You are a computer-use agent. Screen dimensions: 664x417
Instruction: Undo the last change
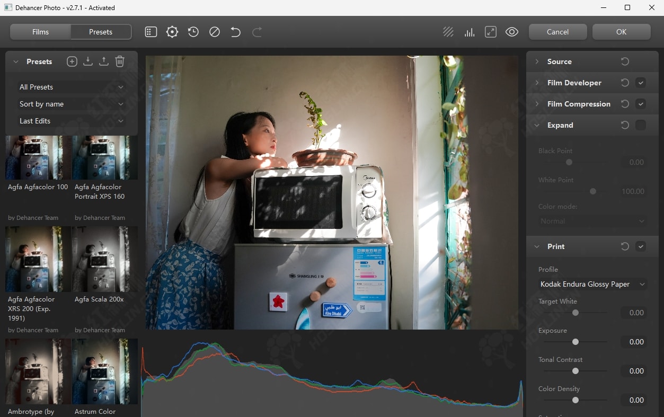coord(236,32)
